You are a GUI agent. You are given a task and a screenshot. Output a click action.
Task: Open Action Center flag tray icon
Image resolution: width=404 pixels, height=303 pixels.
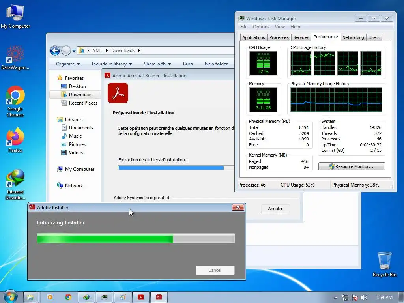point(355,297)
